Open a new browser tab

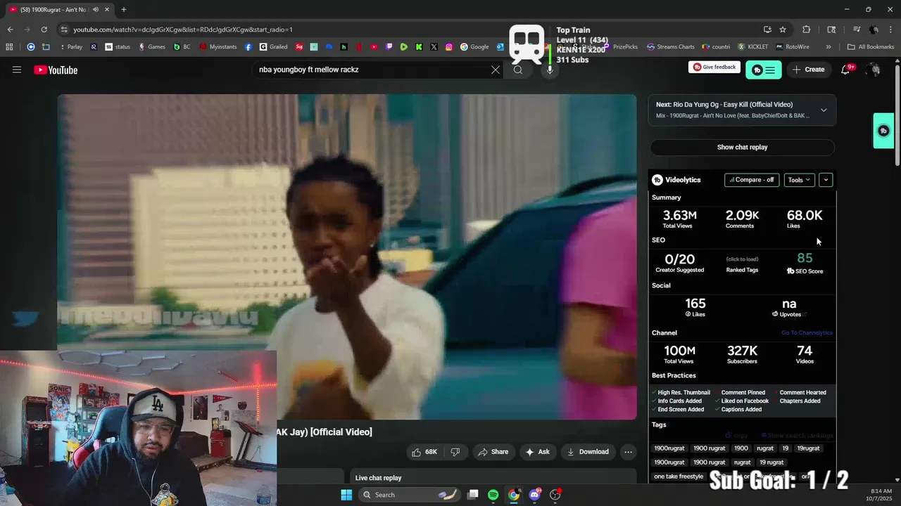124,9
